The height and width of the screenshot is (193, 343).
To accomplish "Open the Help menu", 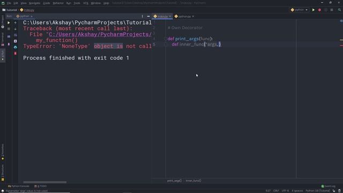I will tap(106, 3).
